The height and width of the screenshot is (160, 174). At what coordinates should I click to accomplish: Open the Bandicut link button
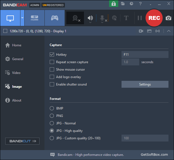[22, 141]
